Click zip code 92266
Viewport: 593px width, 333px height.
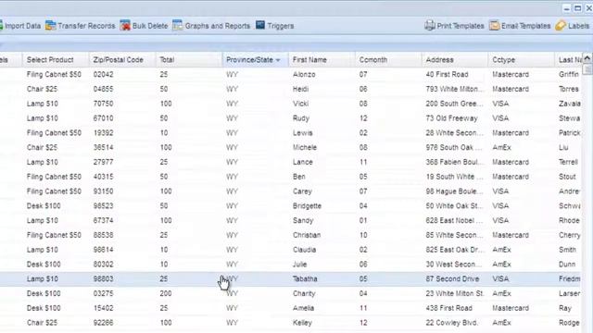point(103,323)
